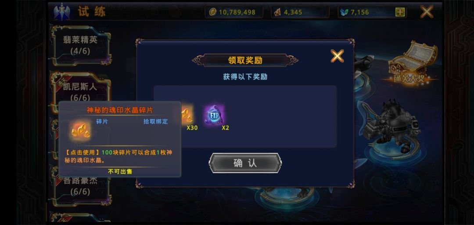Tap the gold crystal shard reward icon
This screenshot has height=225, width=474.
[187, 115]
